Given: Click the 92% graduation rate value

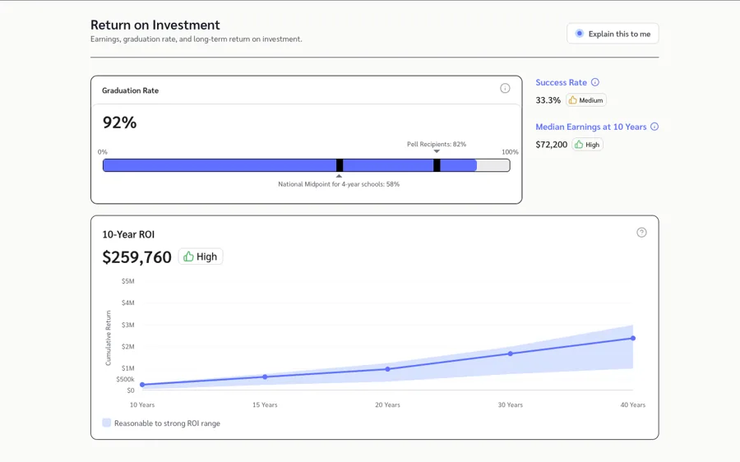Looking at the screenshot, I should [119, 122].
